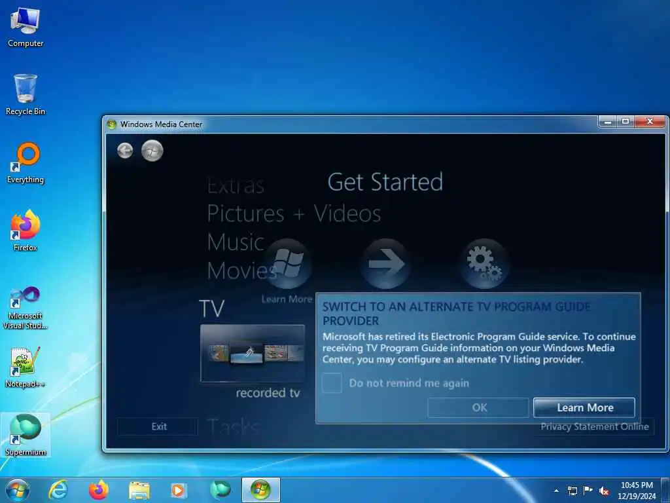Click the Windows Media Center taskbar button

(260, 490)
